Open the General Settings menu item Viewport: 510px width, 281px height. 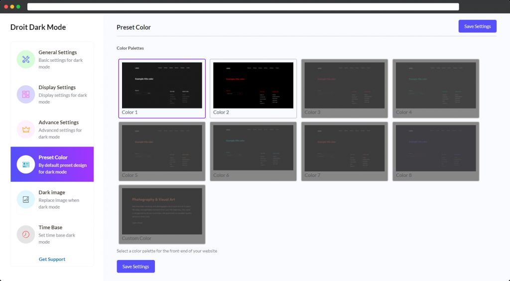pos(52,59)
